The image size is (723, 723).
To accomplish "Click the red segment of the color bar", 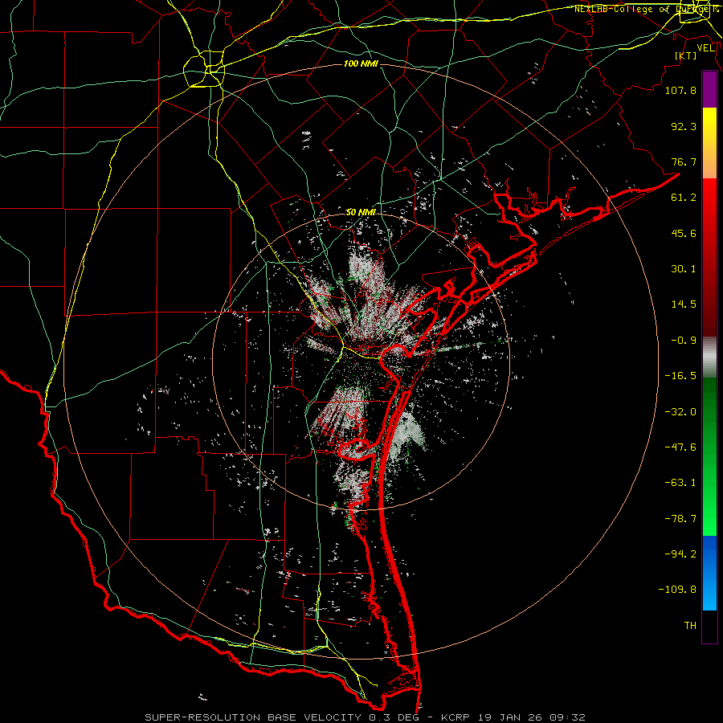I will (709, 257).
